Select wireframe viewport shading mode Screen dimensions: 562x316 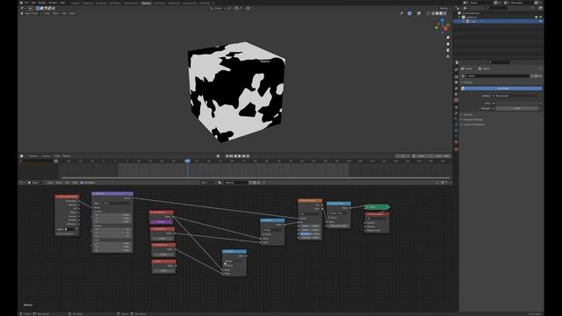coord(433,13)
